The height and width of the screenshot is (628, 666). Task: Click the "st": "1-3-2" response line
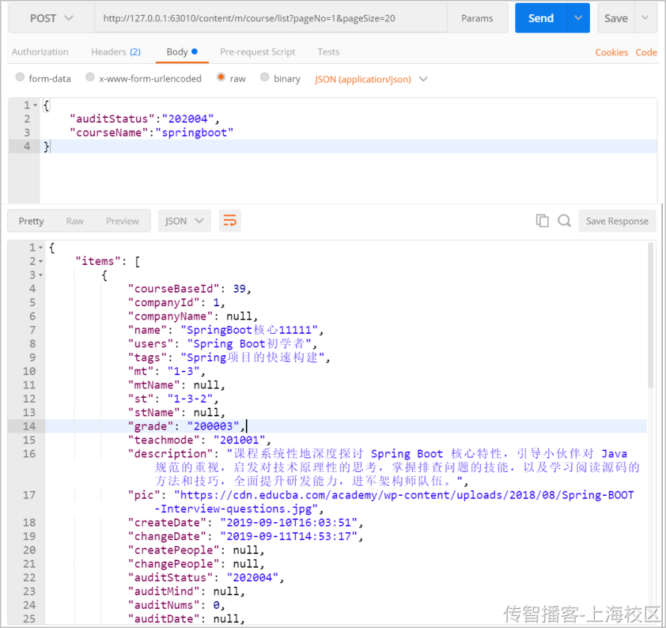(x=173, y=399)
